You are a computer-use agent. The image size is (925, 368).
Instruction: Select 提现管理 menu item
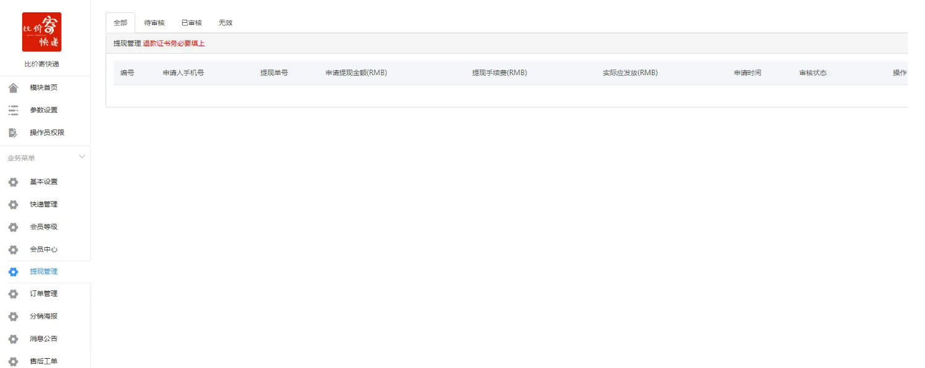(45, 272)
